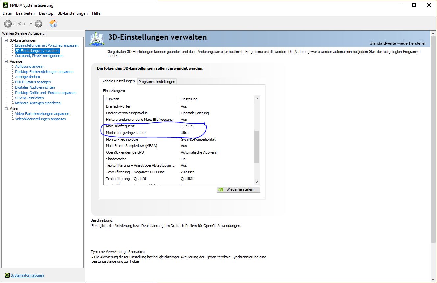Select the Shadercache setting row

point(179,159)
